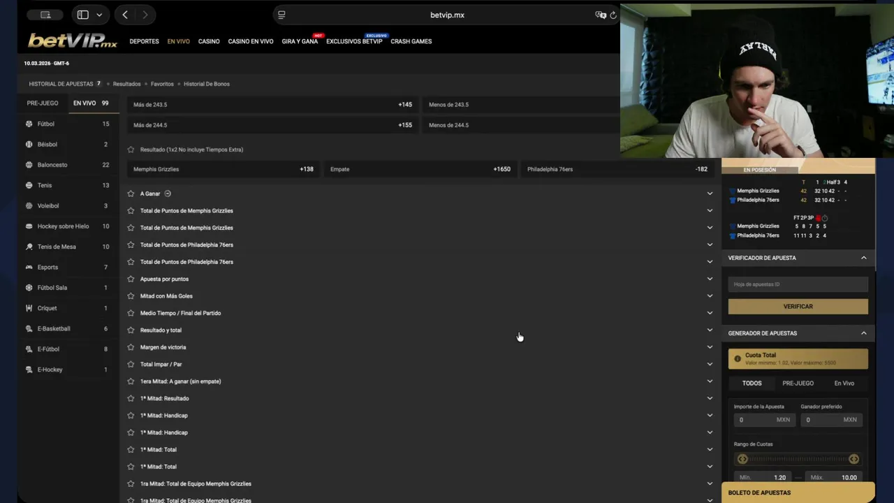Click the maximum handle of Rango de Cuotas slider
This screenshot has height=503, width=894.
pyautogui.click(x=853, y=459)
